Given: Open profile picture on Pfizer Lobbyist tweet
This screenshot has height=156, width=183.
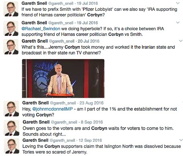Looking at the screenshot, I should (11, 9).
